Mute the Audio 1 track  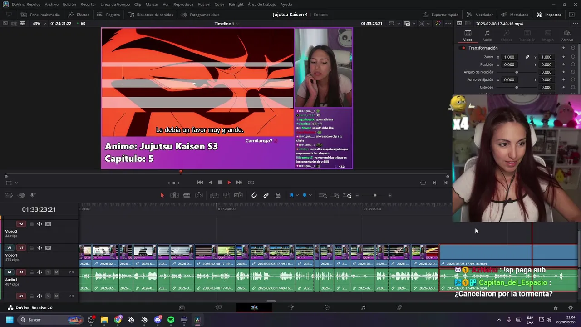(x=56, y=272)
